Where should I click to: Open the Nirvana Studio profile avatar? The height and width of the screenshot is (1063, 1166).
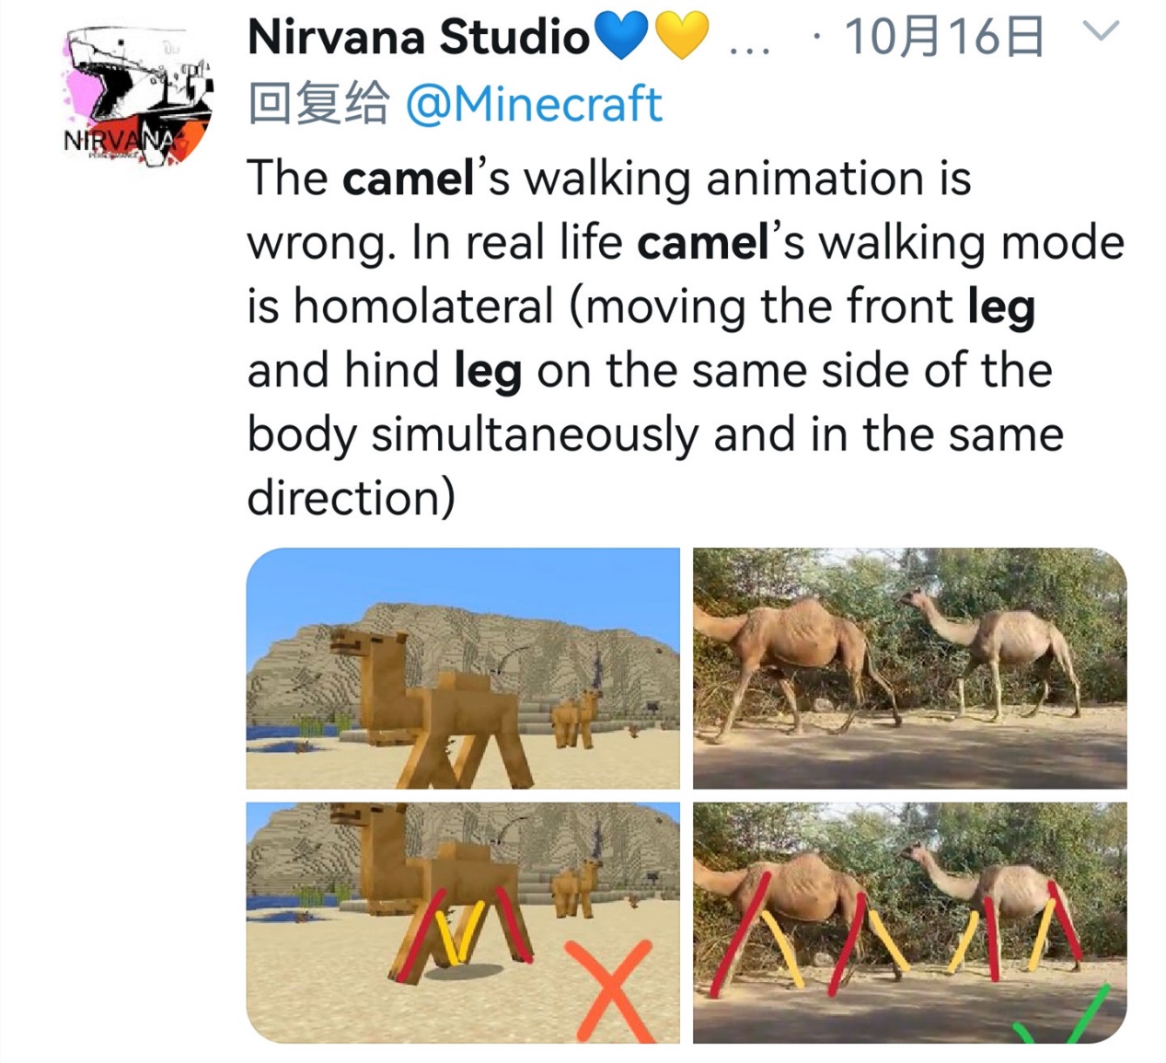138,96
